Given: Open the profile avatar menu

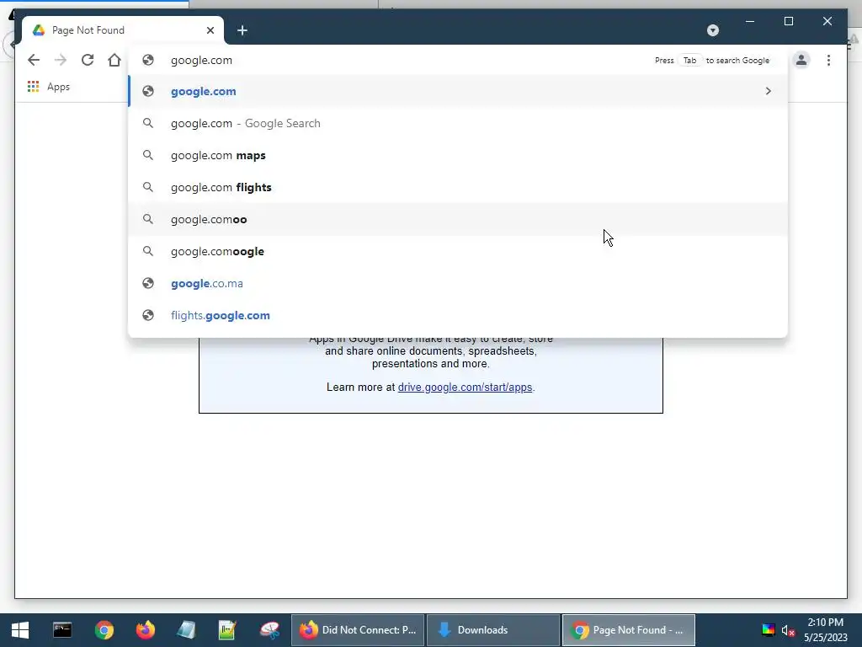Looking at the screenshot, I should pos(801,60).
